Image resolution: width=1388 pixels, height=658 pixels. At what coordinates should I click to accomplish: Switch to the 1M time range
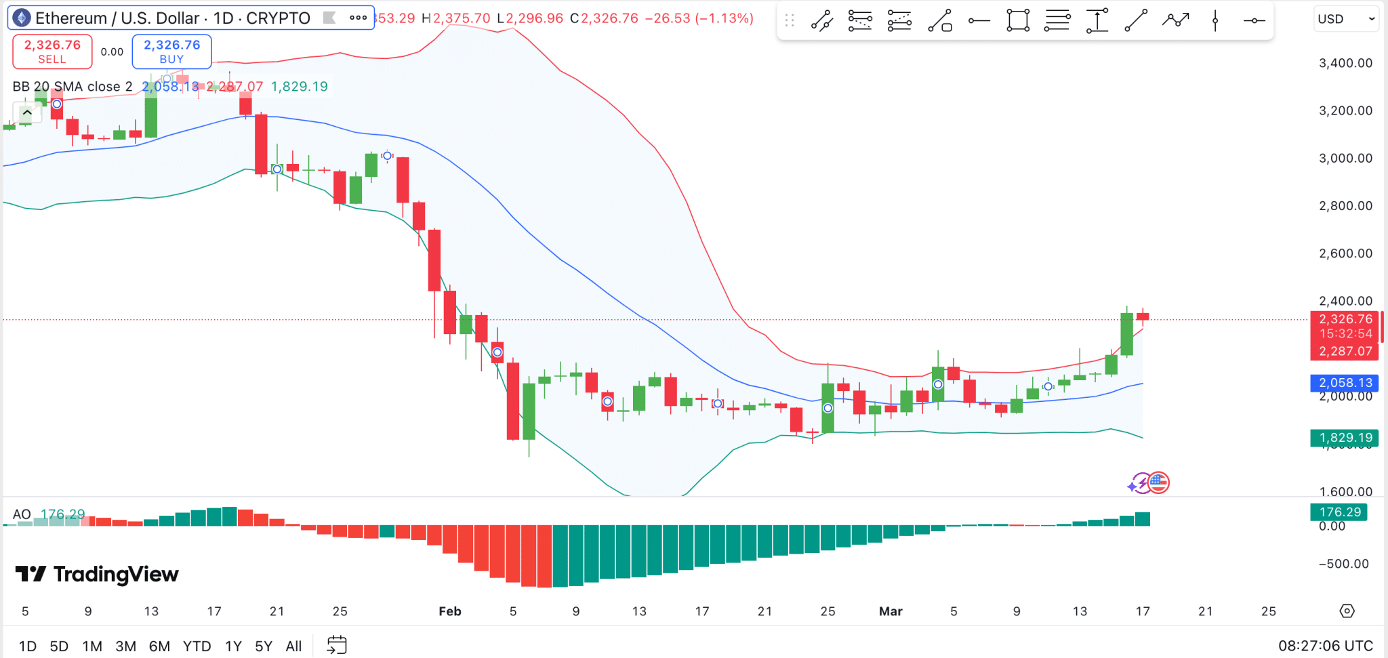click(92, 646)
